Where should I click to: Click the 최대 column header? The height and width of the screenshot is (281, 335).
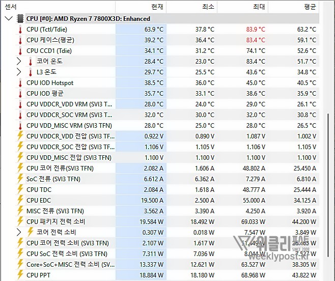(259, 7)
